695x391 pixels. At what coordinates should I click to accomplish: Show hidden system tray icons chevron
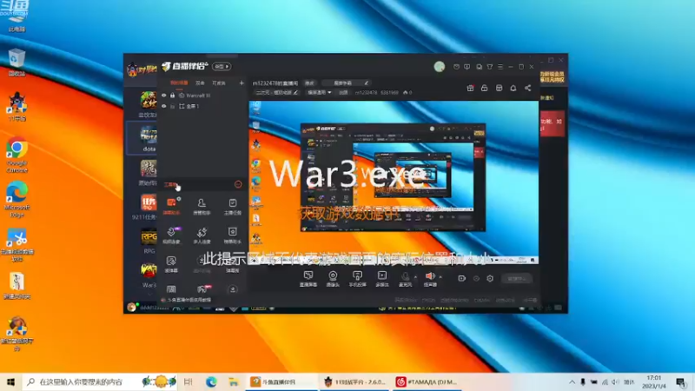click(x=572, y=381)
